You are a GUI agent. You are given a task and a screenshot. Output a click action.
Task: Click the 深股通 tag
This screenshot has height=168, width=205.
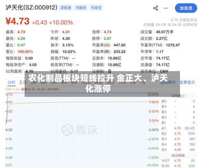click(x=66, y=8)
